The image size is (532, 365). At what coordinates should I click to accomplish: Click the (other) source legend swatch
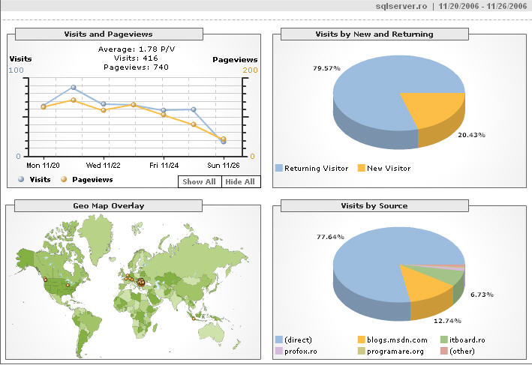(x=444, y=350)
